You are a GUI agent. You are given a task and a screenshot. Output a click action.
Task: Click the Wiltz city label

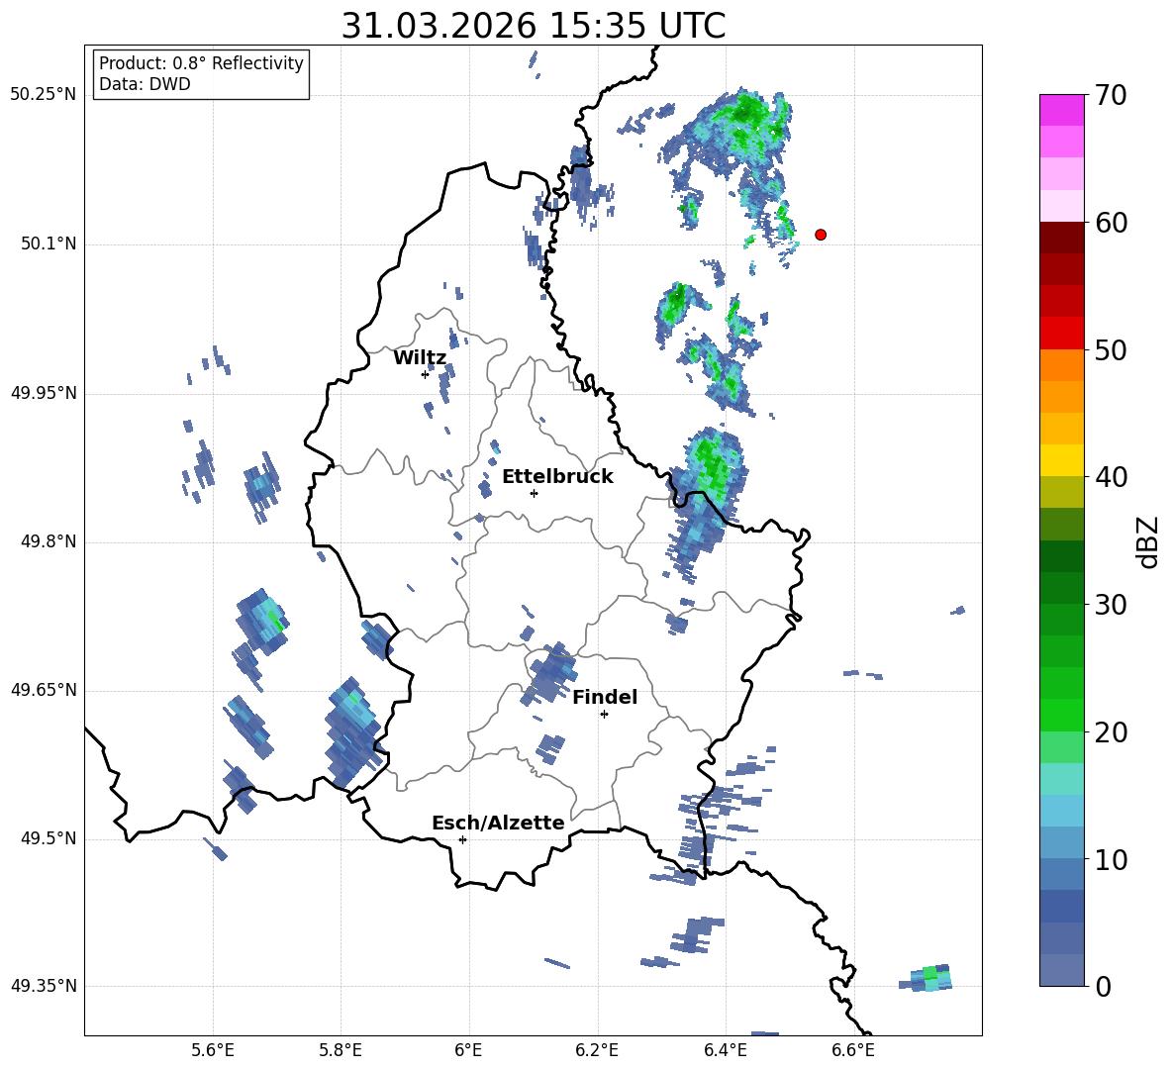[420, 358]
